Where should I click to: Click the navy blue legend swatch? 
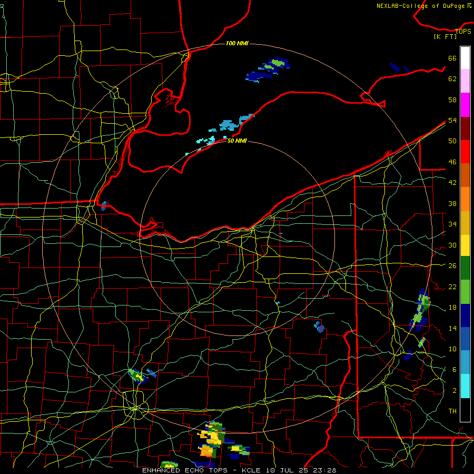(465, 315)
